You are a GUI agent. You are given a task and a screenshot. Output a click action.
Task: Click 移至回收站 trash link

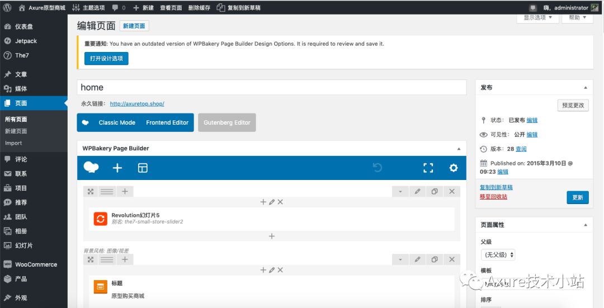[493, 196]
